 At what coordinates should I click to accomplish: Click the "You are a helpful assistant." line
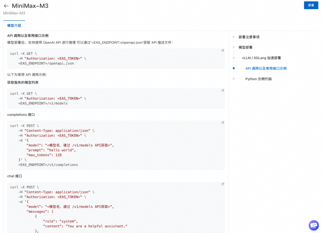[x=85, y=226]
